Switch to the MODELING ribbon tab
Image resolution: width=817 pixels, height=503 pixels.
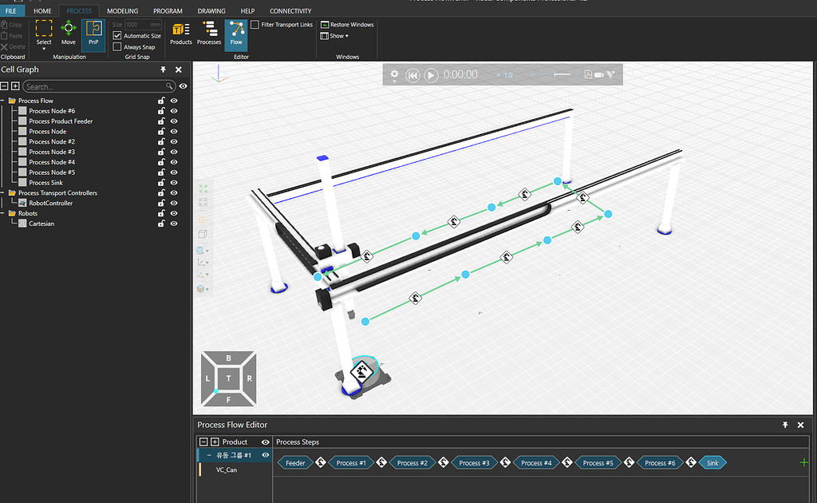[122, 10]
